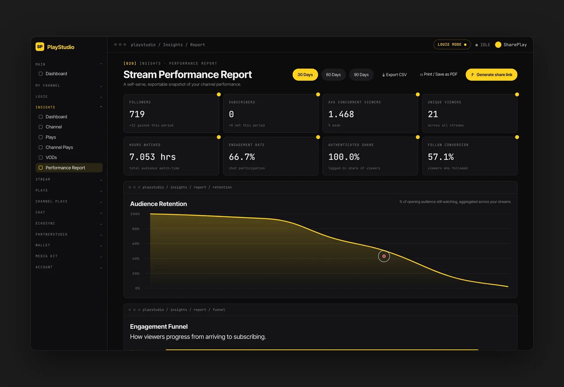The width and height of the screenshot is (564, 387).
Task: Open the Performance Report sidebar item
Action: tap(69, 168)
